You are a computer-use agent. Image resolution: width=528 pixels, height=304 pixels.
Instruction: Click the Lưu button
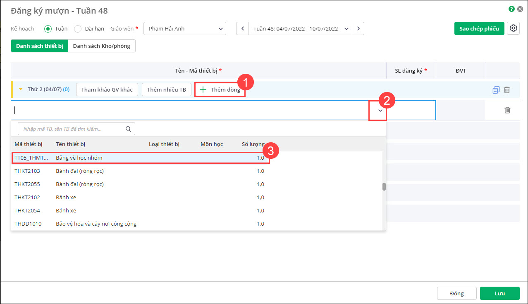point(499,293)
